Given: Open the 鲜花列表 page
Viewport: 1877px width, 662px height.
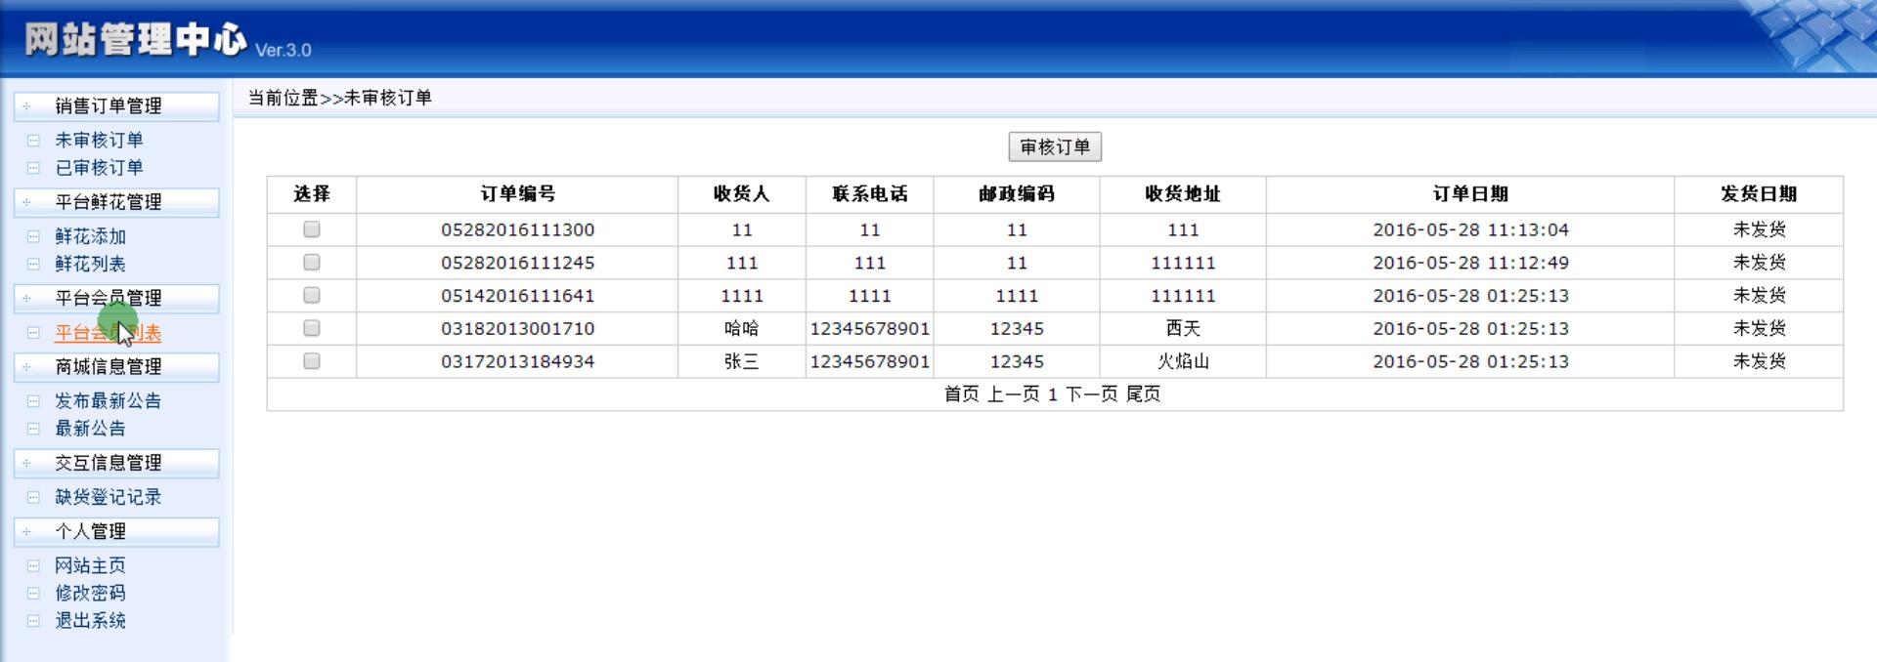Looking at the screenshot, I should [90, 265].
